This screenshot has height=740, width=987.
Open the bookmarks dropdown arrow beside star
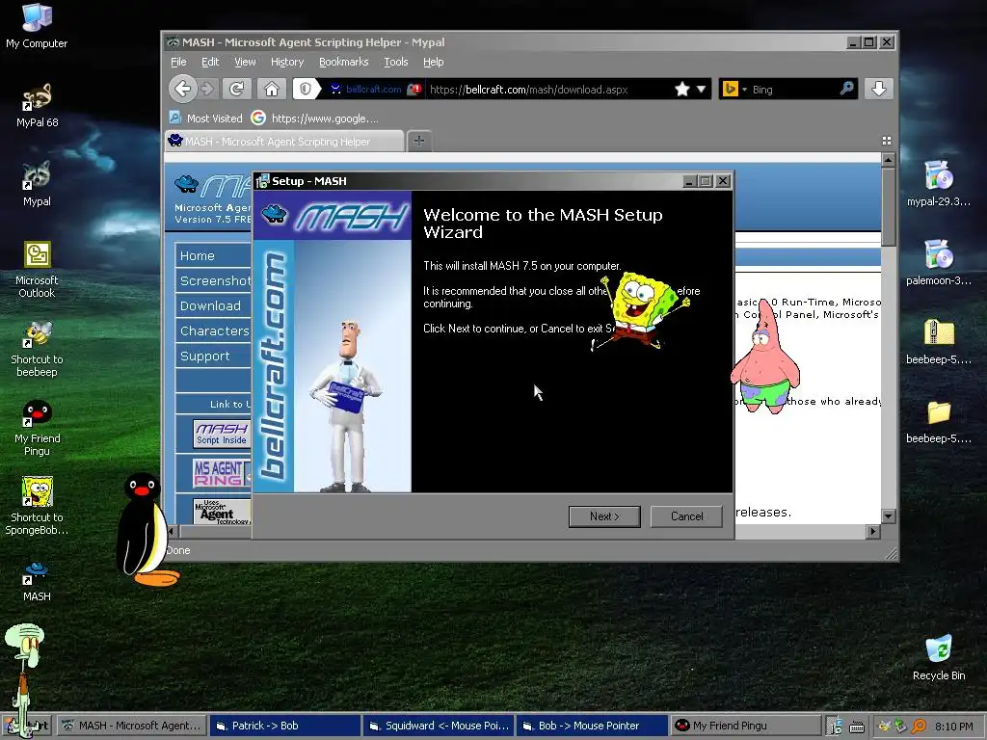pos(702,90)
